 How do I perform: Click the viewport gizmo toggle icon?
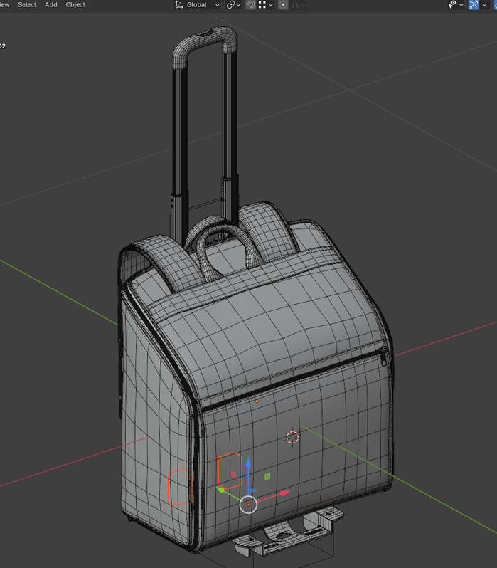(x=474, y=5)
